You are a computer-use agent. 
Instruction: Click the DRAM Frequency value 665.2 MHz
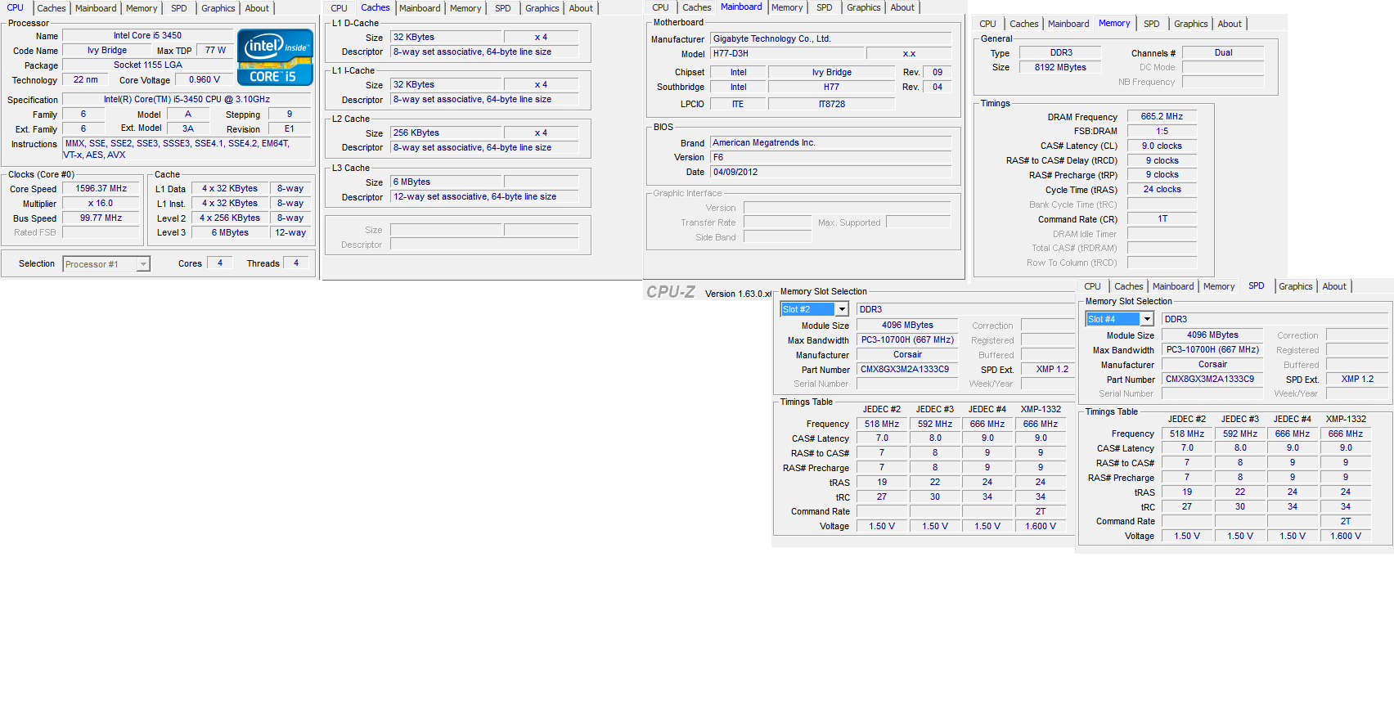point(1162,117)
